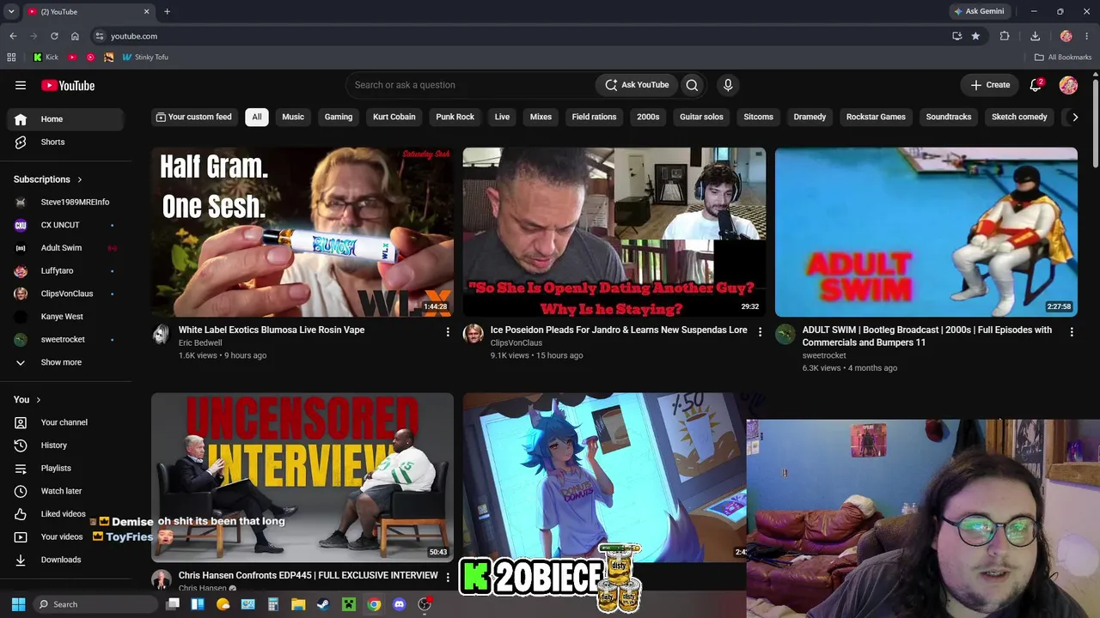Open more options for ADULT SWIM video

point(1072,331)
